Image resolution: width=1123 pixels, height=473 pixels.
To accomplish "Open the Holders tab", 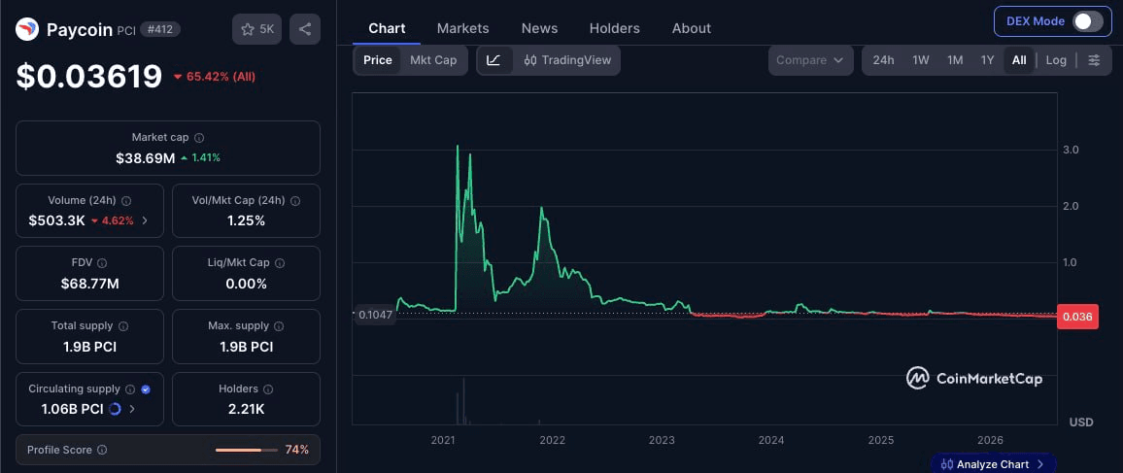I will [x=615, y=28].
